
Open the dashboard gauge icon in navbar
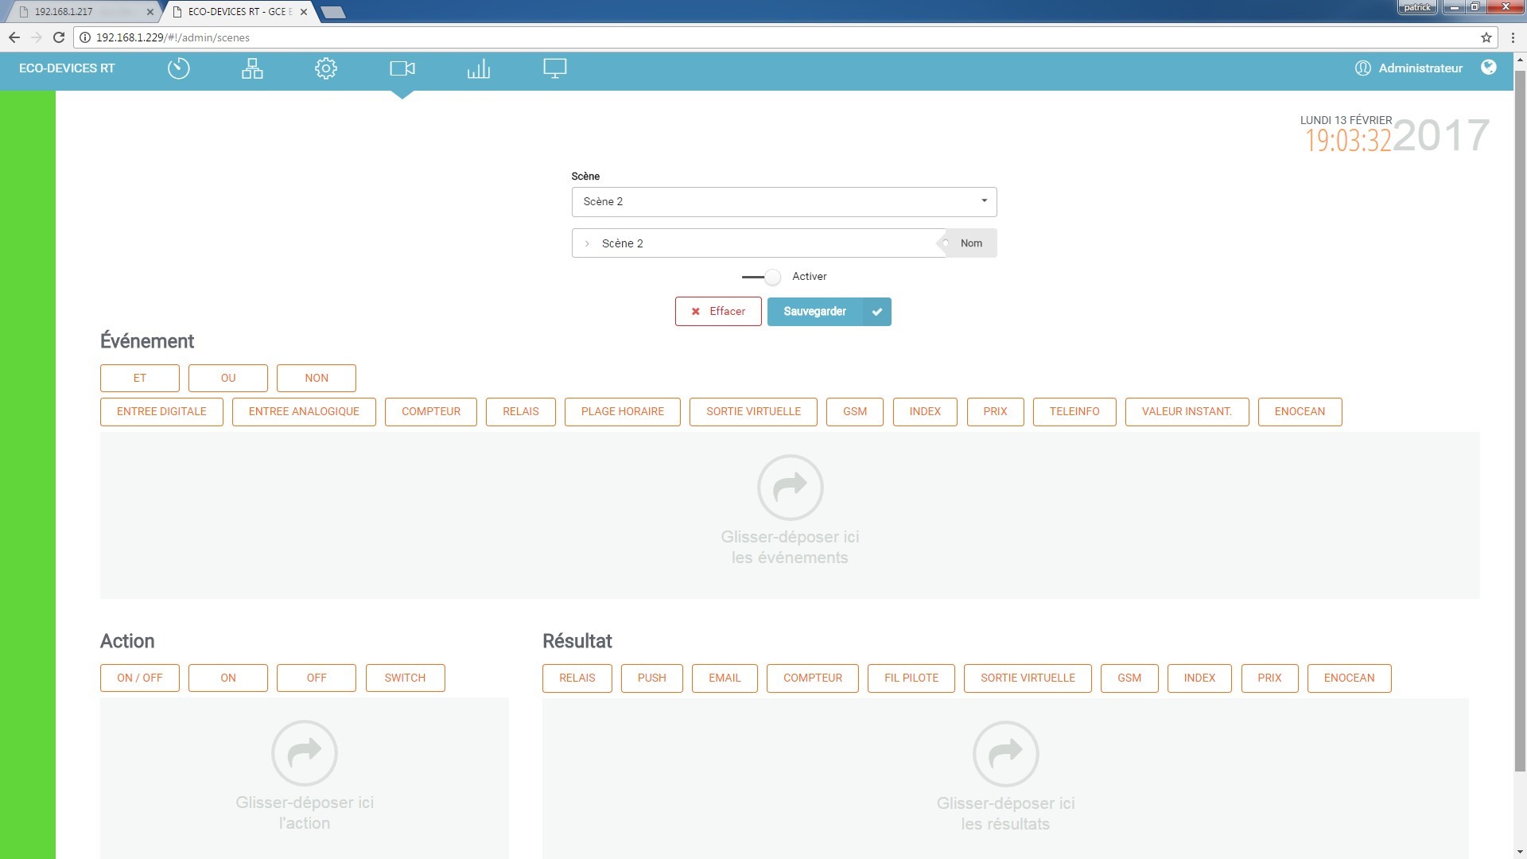(179, 68)
